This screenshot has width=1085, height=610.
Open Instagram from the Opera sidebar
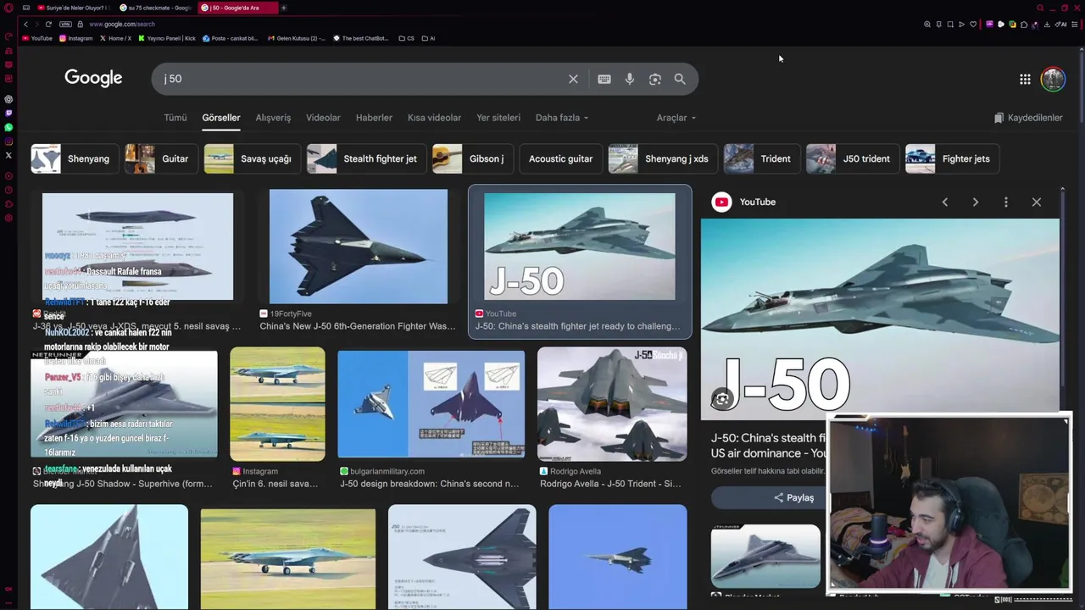tap(8, 141)
